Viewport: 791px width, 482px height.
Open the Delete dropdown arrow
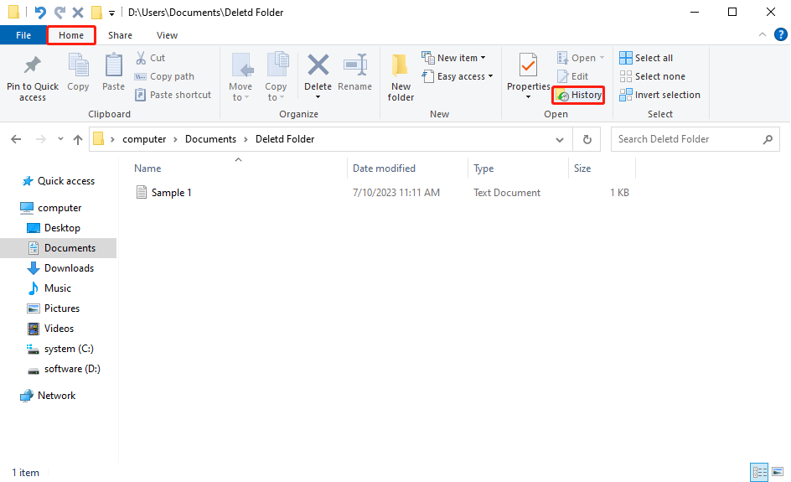(318, 97)
